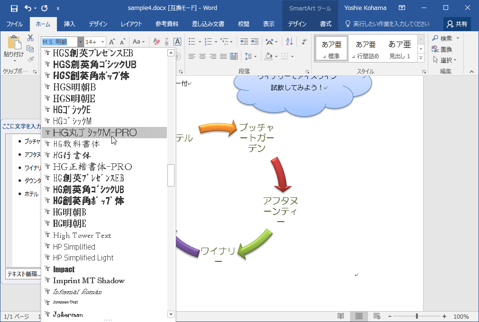Click the Justify alignment icon

pos(223,56)
